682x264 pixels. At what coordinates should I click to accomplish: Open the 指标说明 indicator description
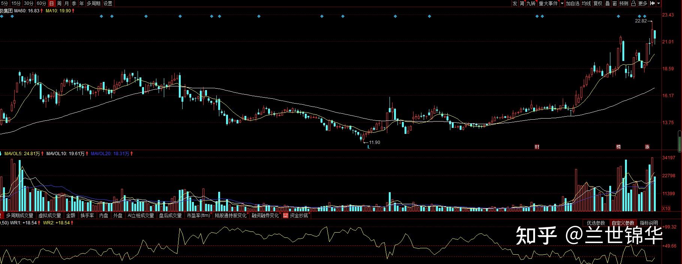[649, 223]
